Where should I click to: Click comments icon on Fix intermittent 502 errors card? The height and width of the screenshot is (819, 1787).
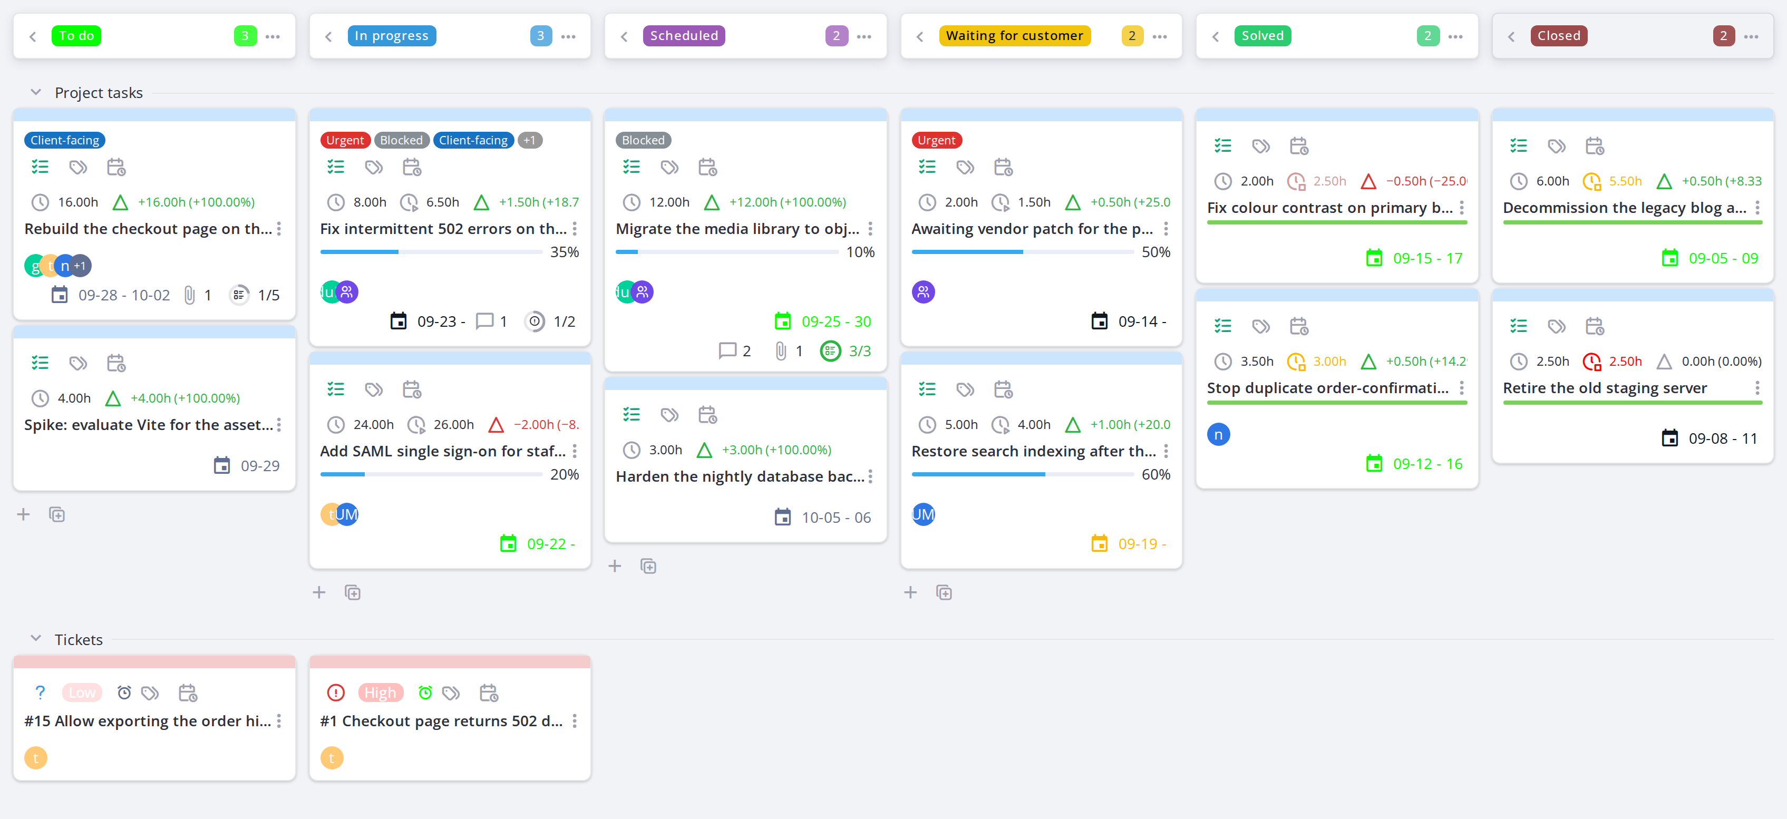pos(484,322)
